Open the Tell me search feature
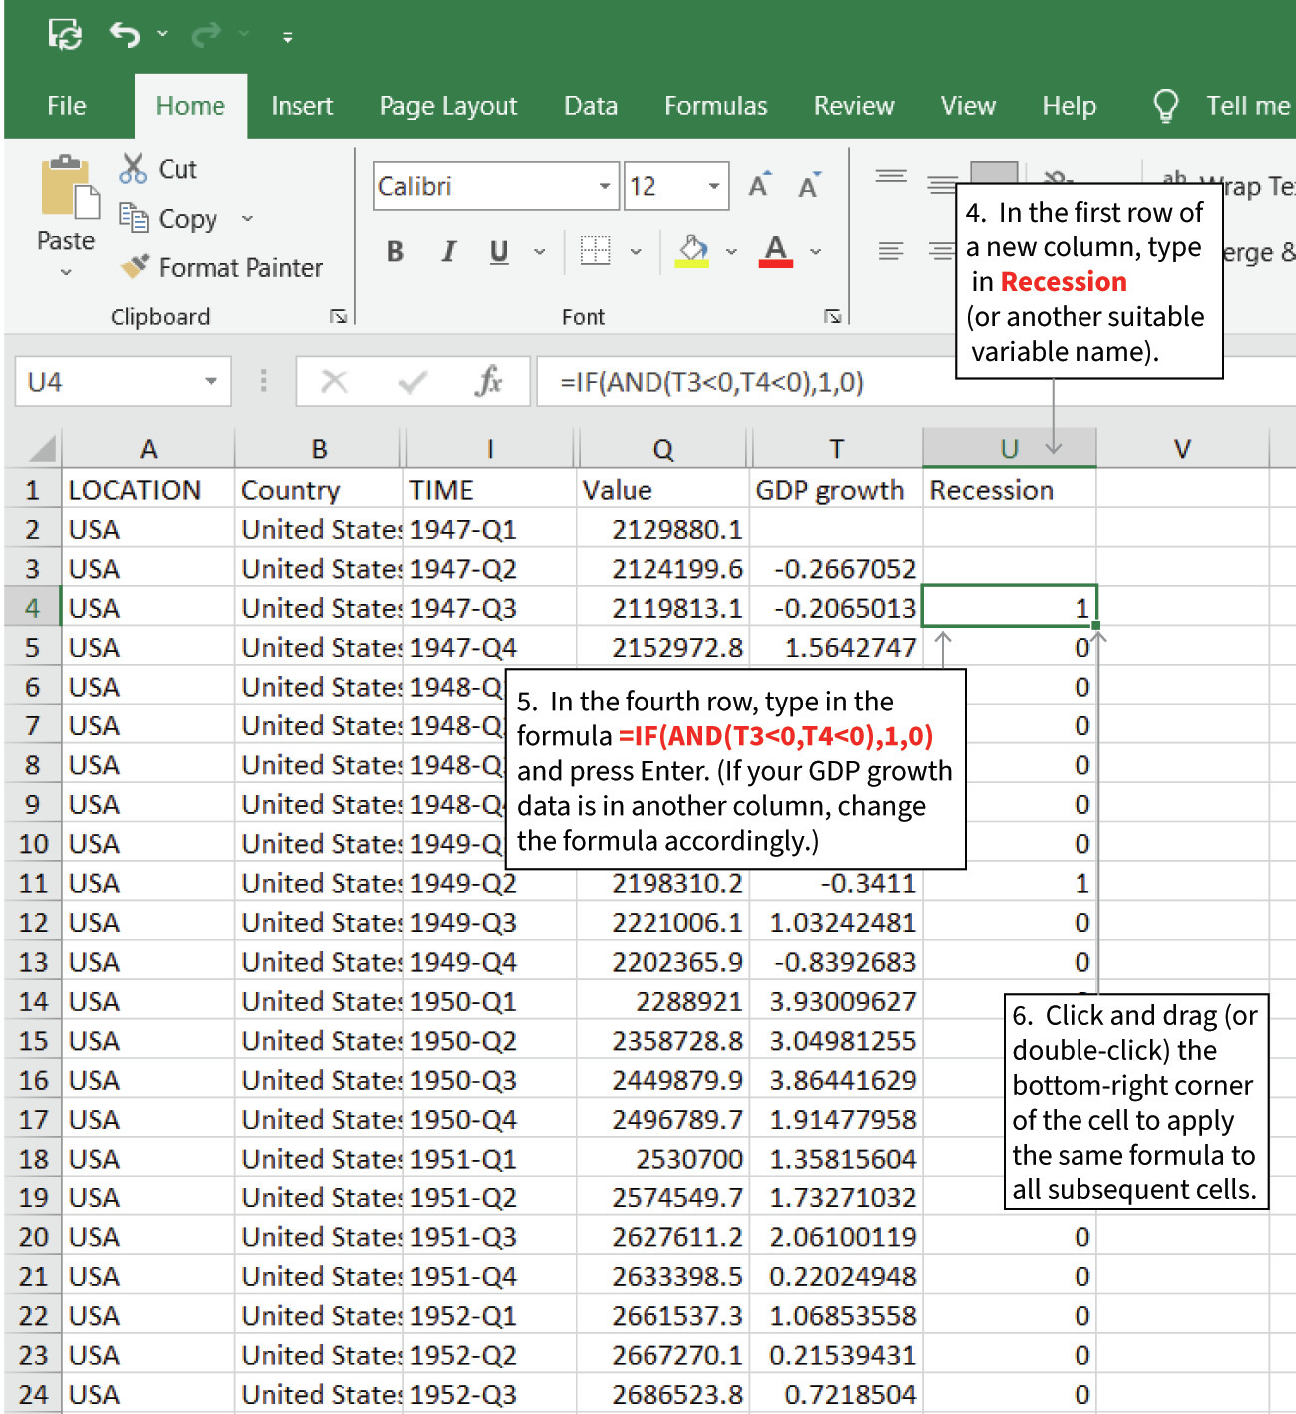The height and width of the screenshot is (1414, 1296). tap(1245, 105)
